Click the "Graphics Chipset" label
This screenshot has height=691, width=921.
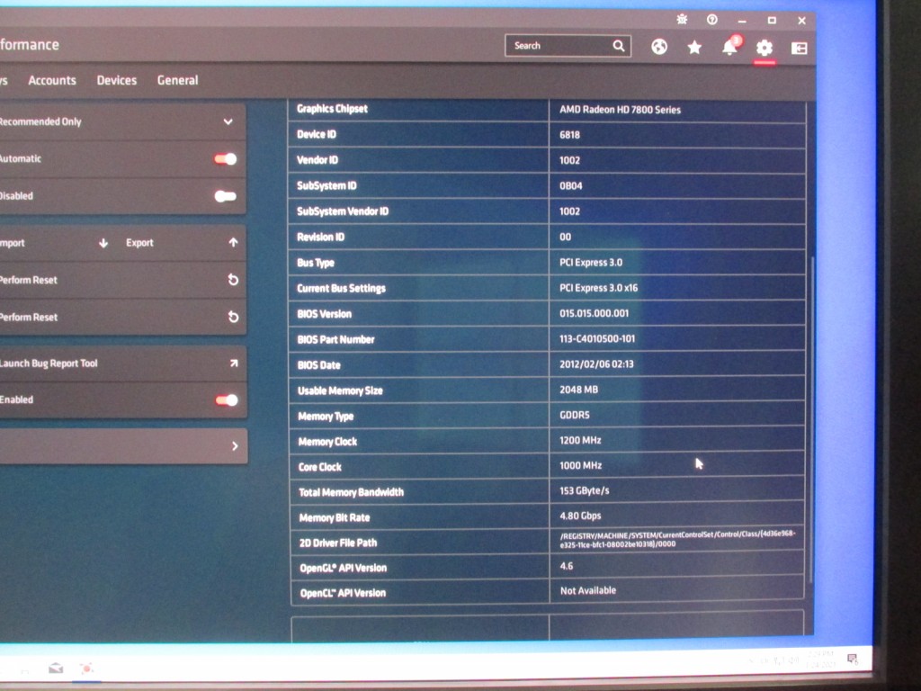pyautogui.click(x=332, y=109)
